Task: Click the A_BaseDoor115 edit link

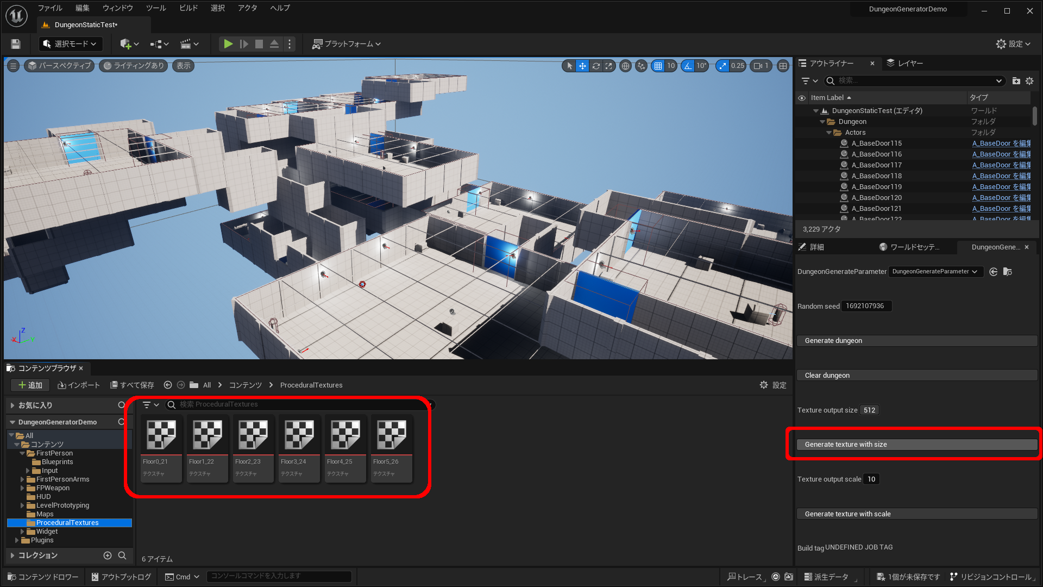Action: pyautogui.click(x=1001, y=143)
